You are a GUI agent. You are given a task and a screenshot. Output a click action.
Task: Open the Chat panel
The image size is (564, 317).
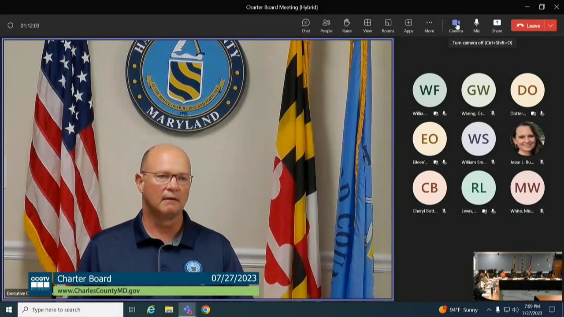[306, 26]
